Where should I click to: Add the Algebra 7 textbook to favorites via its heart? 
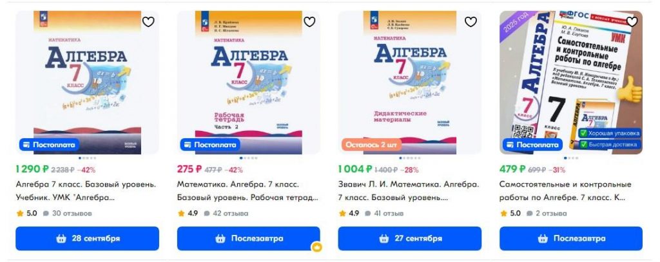coord(148,22)
